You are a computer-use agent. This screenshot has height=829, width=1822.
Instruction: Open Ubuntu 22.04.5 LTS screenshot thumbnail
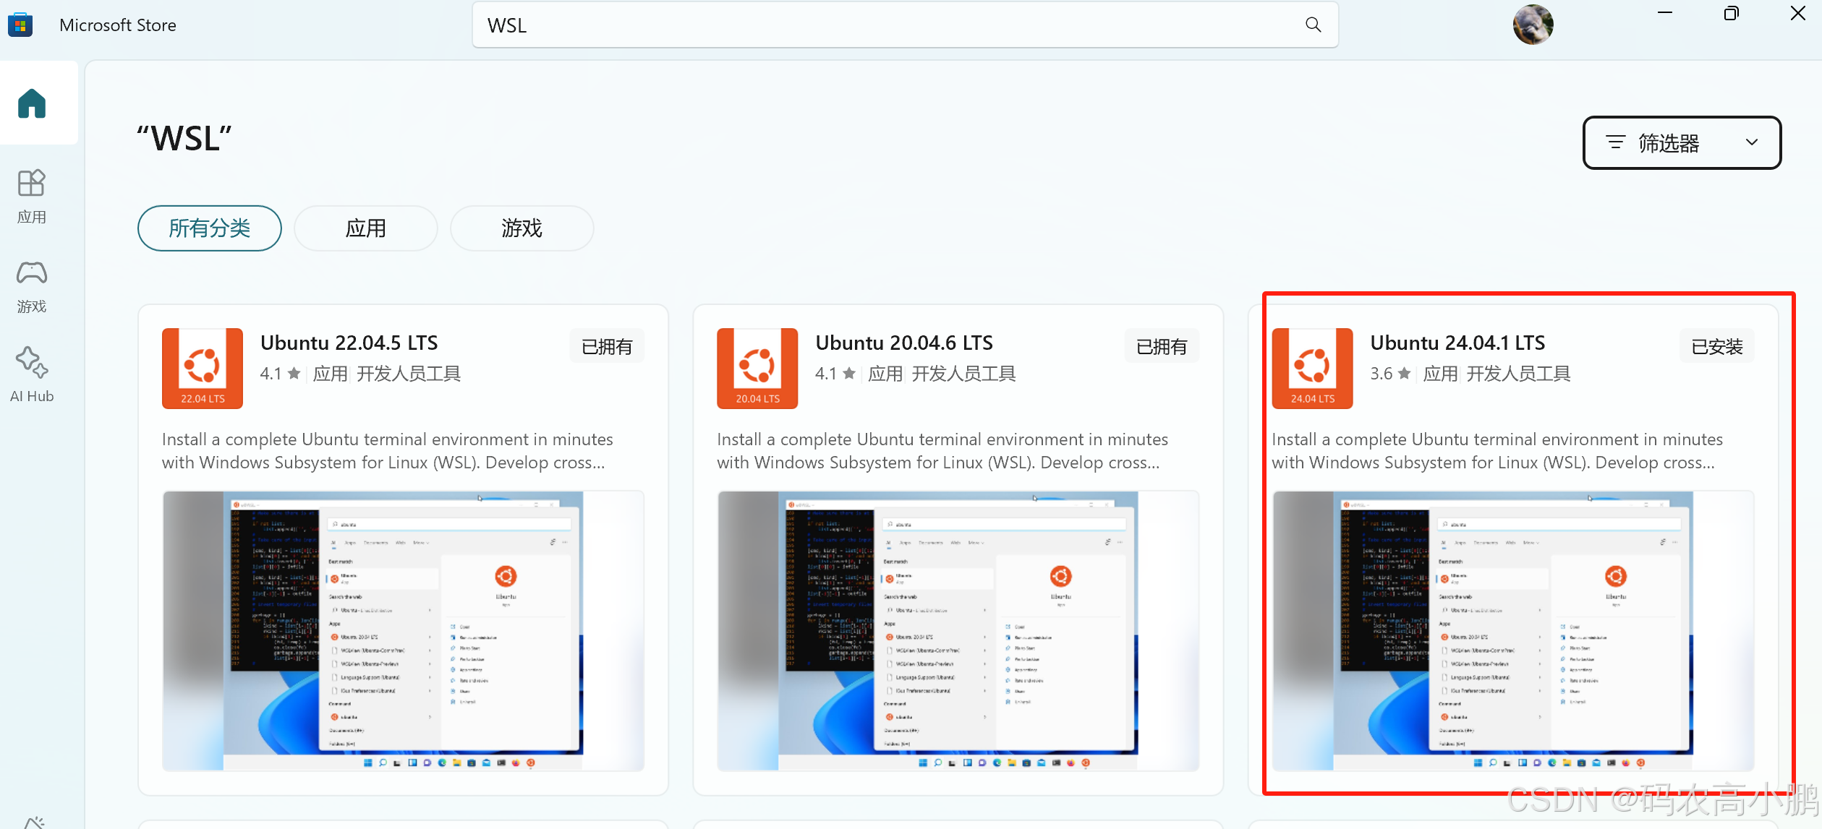click(403, 630)
